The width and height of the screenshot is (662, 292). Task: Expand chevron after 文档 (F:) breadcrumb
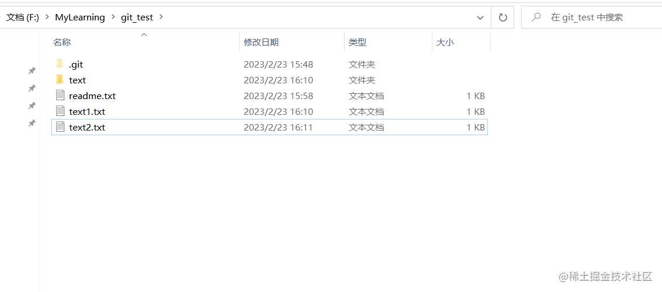coord(47,17)
